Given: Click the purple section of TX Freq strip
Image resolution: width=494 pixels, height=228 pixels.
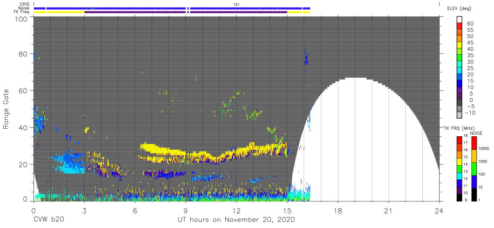Looking at the screenshot, I should [185, 12].
